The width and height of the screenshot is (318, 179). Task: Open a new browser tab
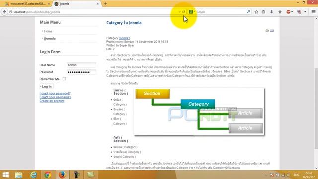(105, 4)
